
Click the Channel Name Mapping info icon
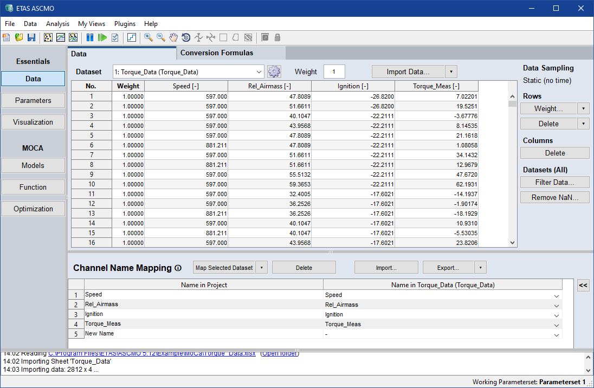178,268
